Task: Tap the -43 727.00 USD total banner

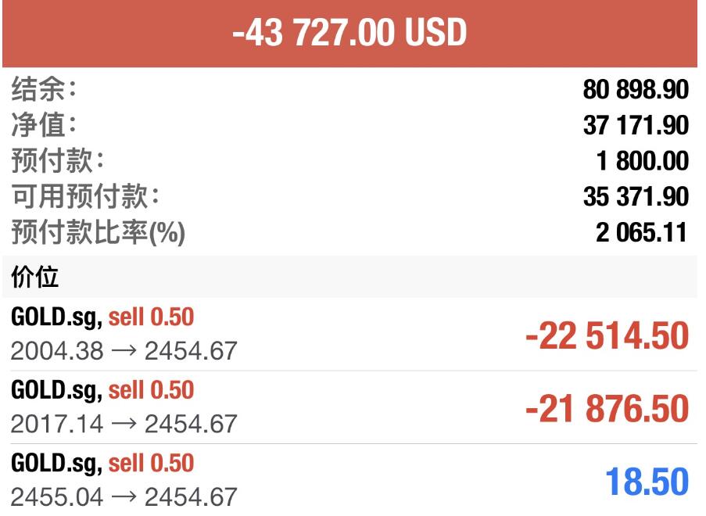Action: [x=349, y=34]
